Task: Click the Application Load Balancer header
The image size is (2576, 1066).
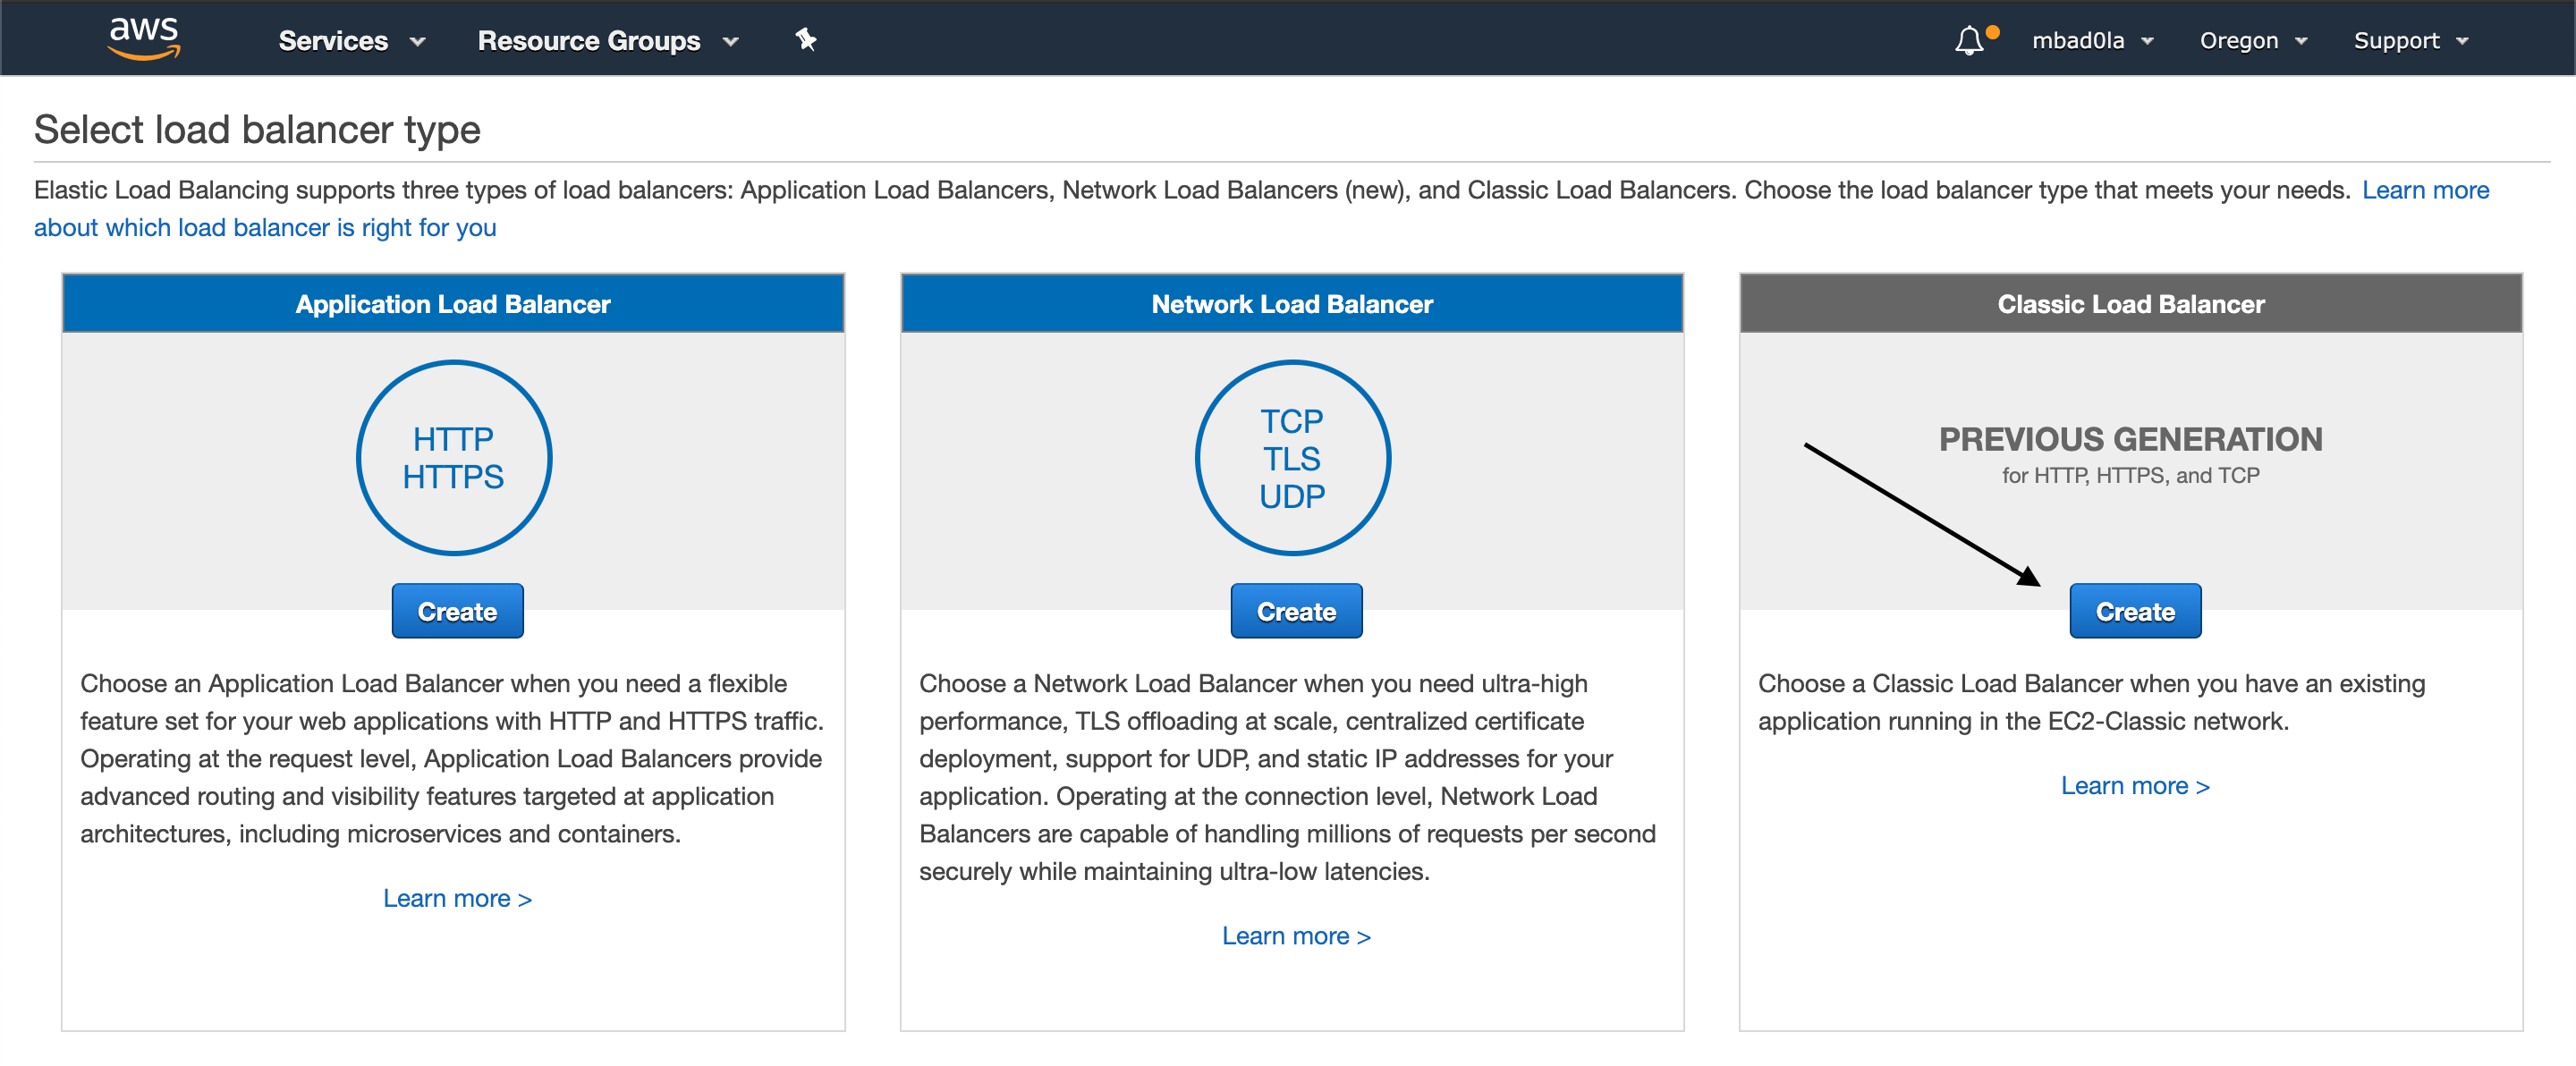Action: point(453,304)
